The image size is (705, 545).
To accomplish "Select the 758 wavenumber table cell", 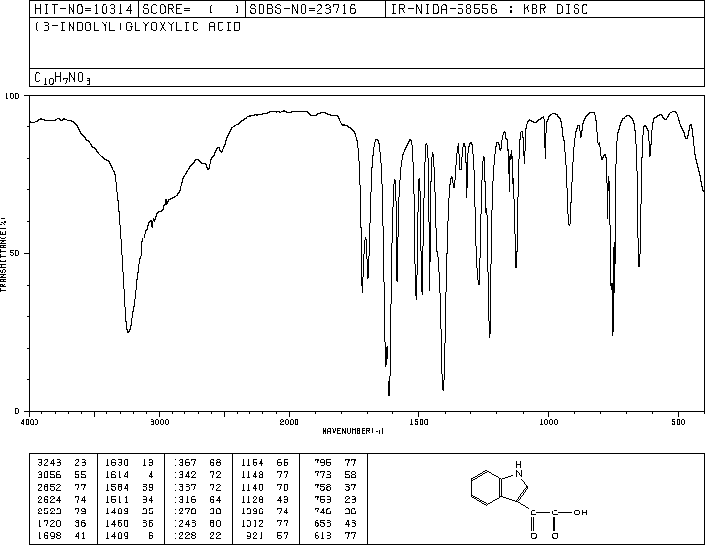I will [x=322, y=487].
